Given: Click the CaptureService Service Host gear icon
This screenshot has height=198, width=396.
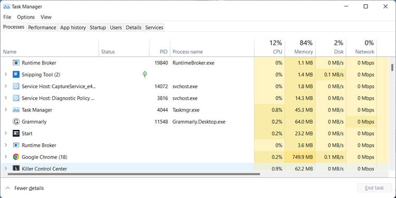Looking at the screenshot, I should [x=16, y=87].
